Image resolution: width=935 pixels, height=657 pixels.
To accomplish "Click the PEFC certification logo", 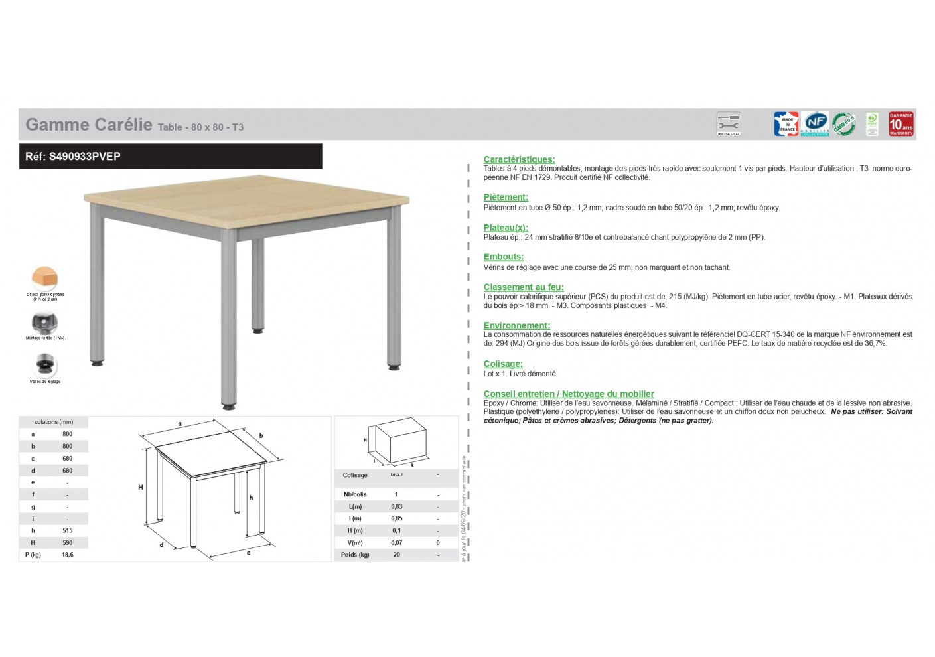I will tap(872, 124).
